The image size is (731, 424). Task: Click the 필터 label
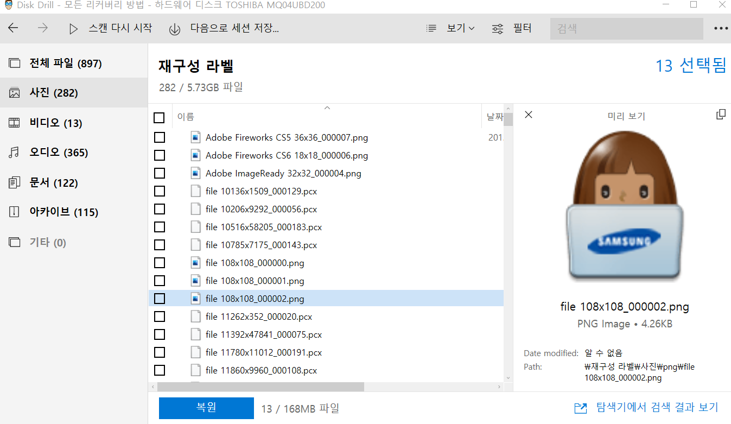pyautogui.click(x=522, y=28)
